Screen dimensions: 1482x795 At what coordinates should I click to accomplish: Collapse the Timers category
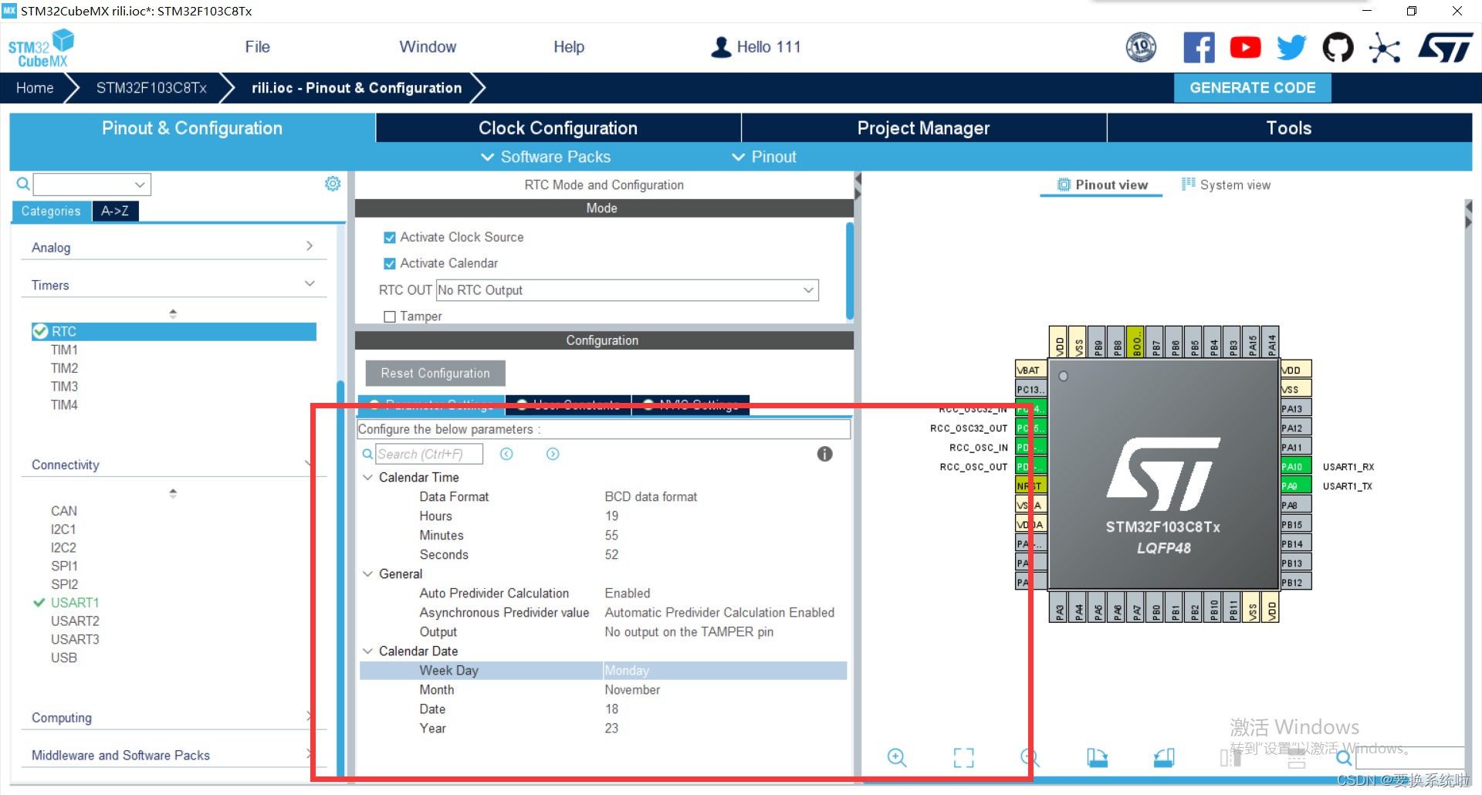click(x=310, y=284)
